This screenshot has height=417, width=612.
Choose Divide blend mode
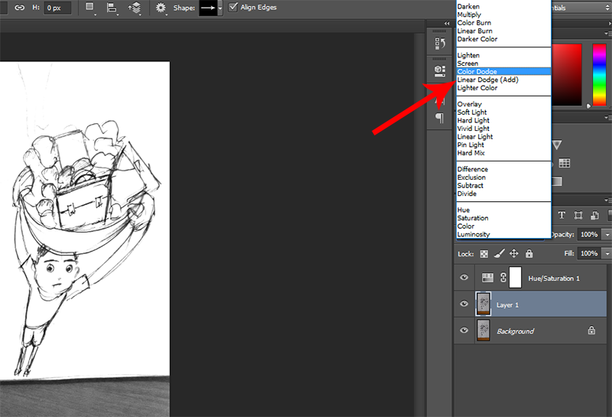tap(503, 194)
